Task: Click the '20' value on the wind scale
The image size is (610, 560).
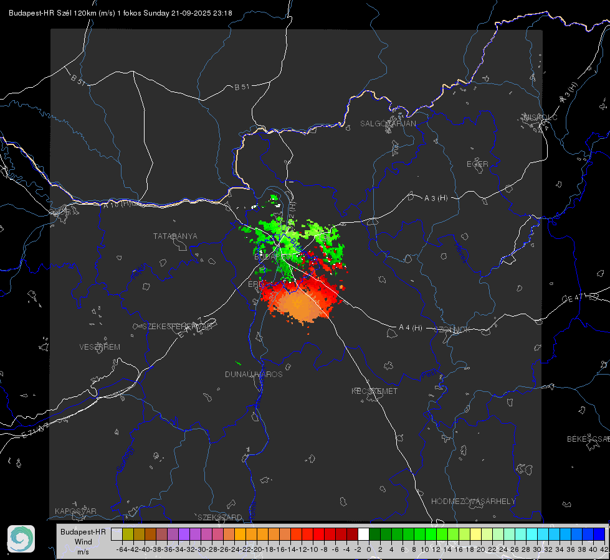Action: (x=481, y=549)
